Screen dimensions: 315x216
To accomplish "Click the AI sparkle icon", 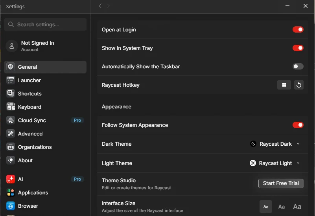I will click(x=11, y=179).
